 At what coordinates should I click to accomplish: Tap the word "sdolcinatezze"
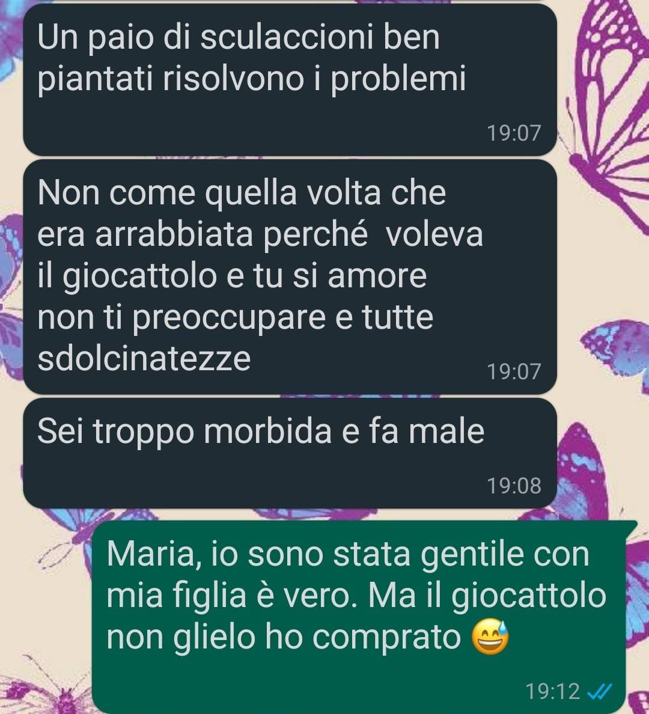(144, 358)
